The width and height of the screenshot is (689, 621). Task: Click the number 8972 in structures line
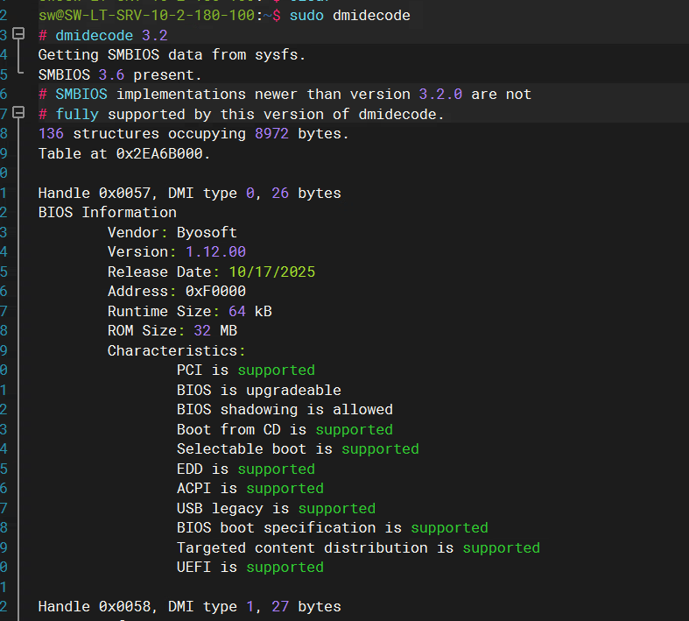(x=271, y=134)
